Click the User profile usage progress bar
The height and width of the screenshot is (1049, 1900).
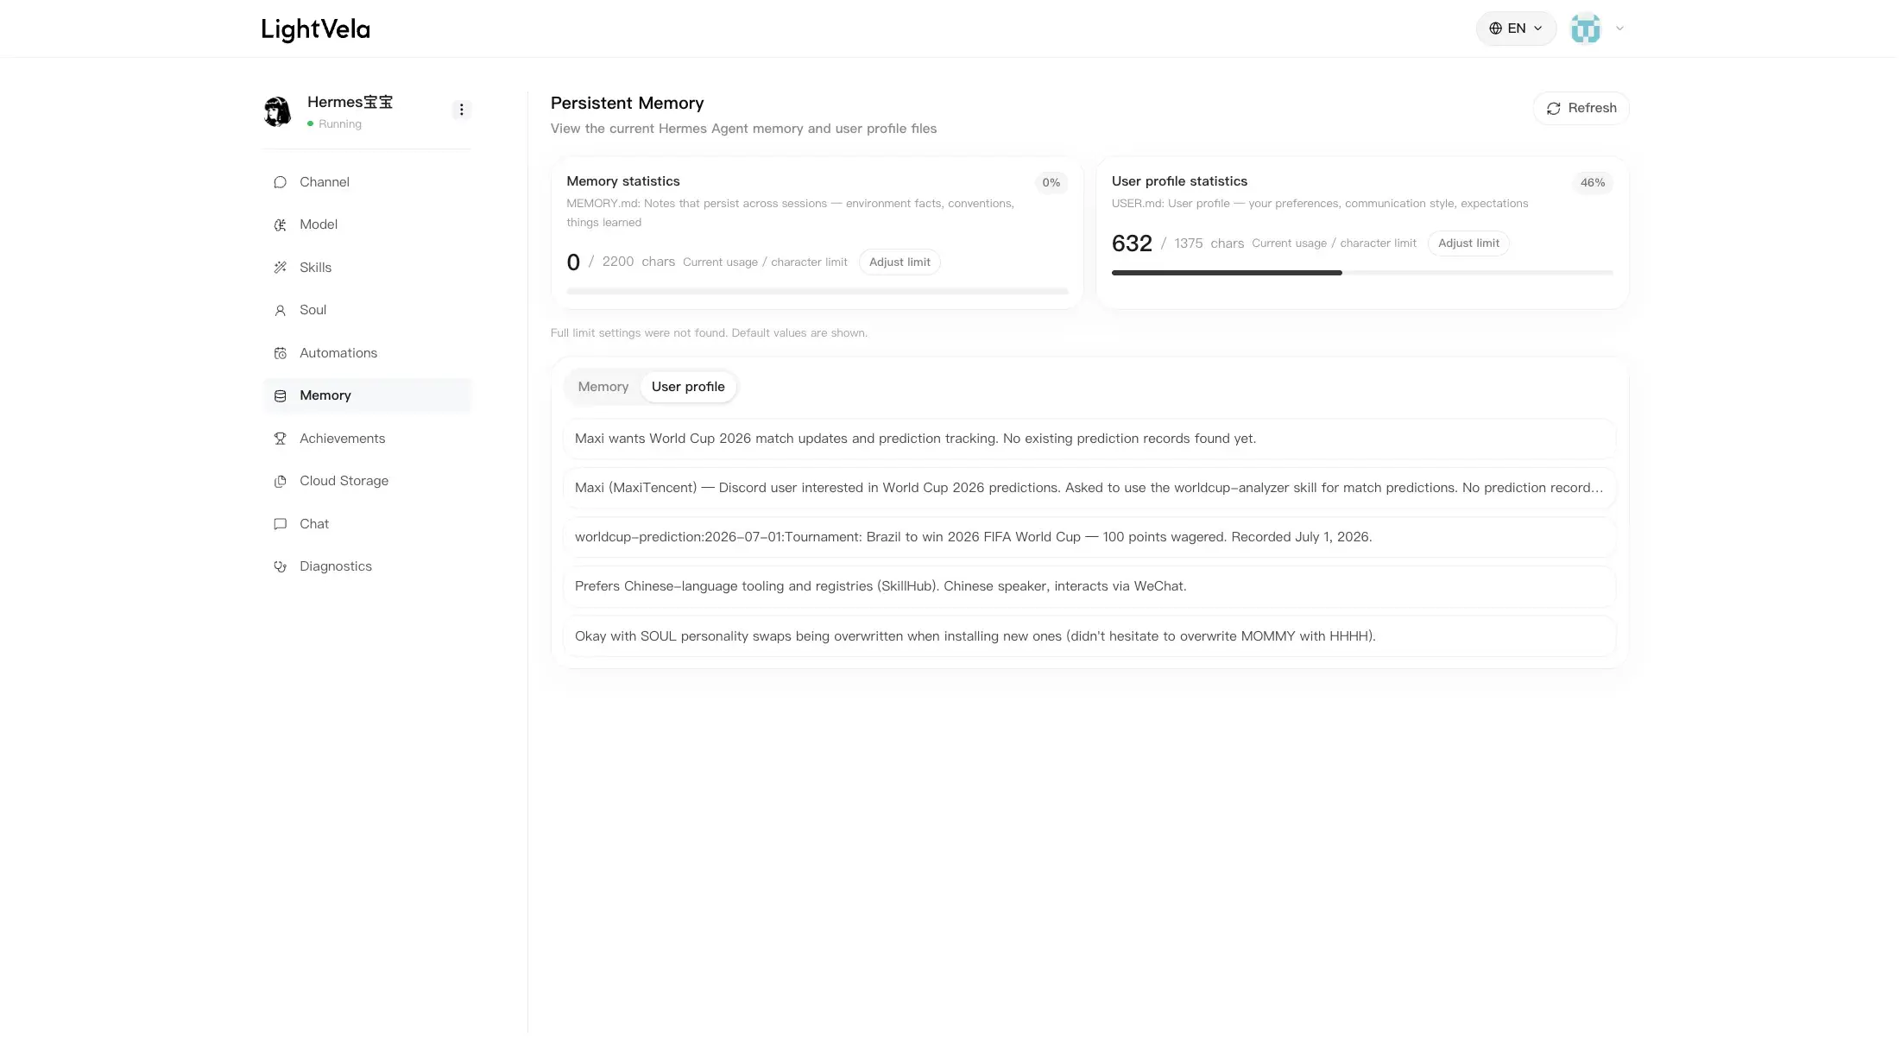tap(1362, 273)
